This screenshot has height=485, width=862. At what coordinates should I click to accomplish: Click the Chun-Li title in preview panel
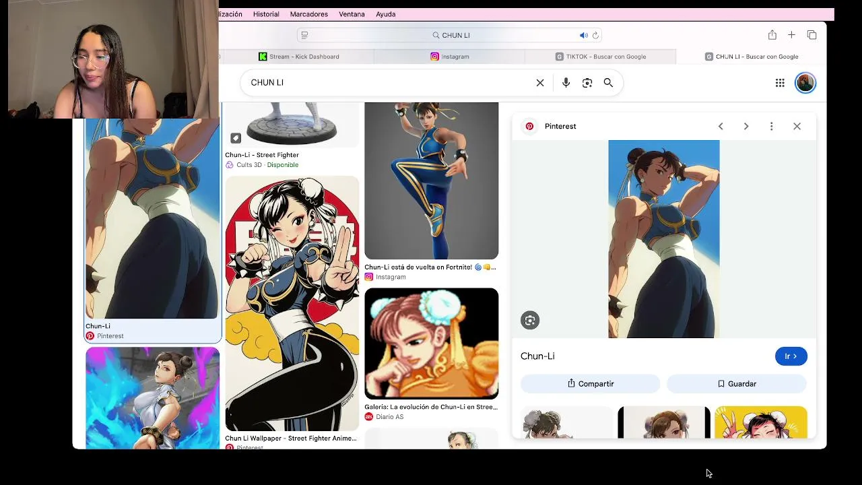(x=537, y=356)
